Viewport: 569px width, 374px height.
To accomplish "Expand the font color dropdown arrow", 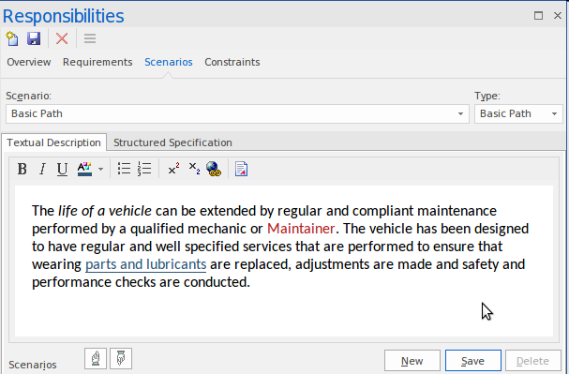I will (x=101, y=169).
